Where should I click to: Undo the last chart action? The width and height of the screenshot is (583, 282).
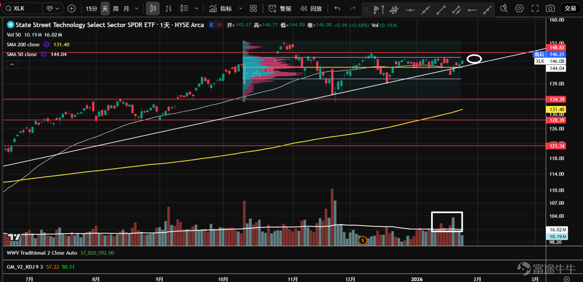[x=337, y=8]
